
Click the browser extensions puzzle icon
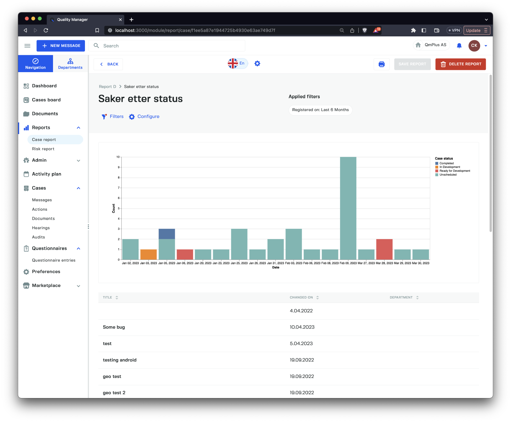coord(413,30)
